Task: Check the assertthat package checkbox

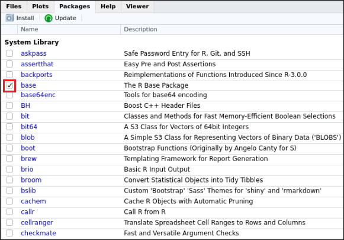Action: coord(9,64)
